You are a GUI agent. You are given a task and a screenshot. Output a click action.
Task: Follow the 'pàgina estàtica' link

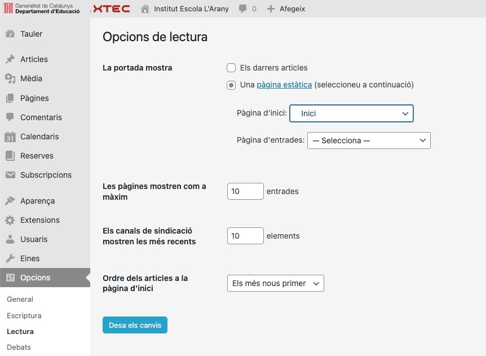coord(284,85)
